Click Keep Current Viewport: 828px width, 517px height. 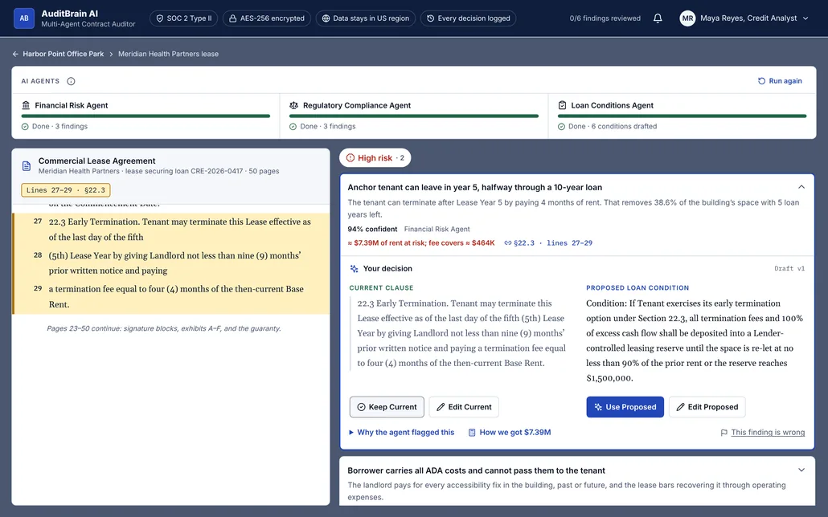tap(387, 407)
